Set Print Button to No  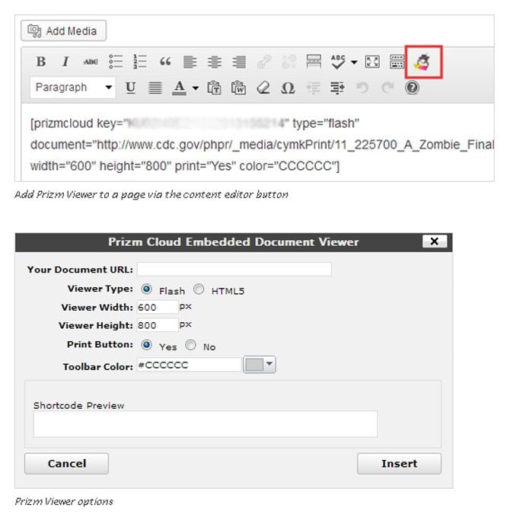pos(190,346)
